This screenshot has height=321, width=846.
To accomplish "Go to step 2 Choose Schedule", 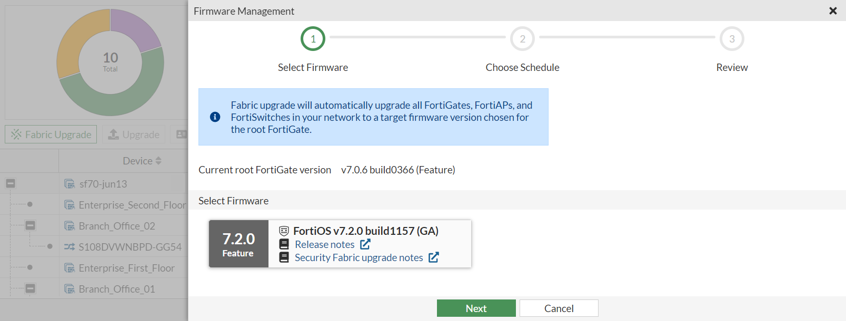I will tap(522, 39).
